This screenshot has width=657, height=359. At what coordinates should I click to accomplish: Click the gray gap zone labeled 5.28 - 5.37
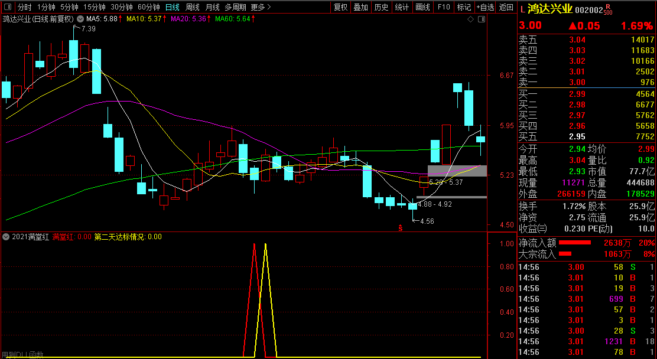click(x=457, y=171)
